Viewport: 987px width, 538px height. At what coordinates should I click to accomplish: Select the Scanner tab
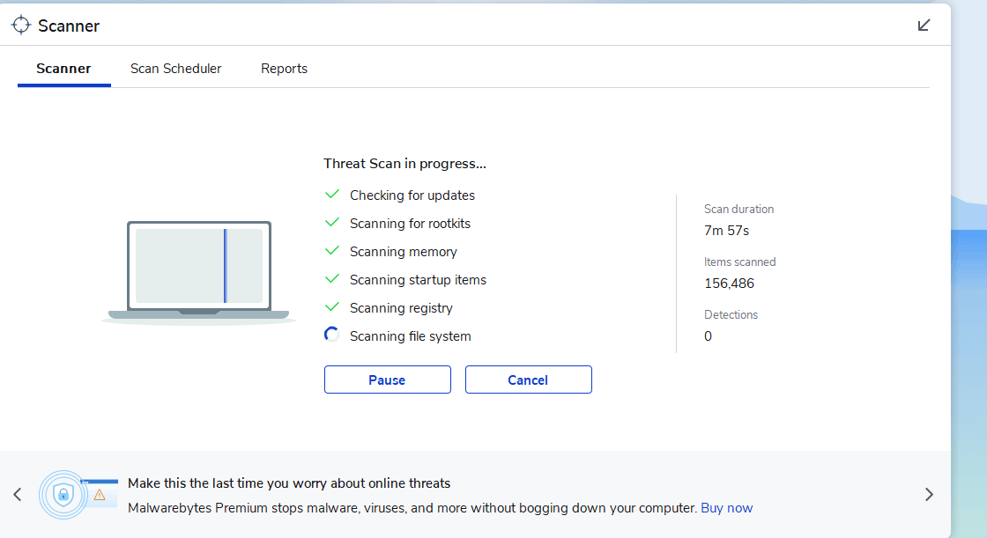(x=63, y=69)
